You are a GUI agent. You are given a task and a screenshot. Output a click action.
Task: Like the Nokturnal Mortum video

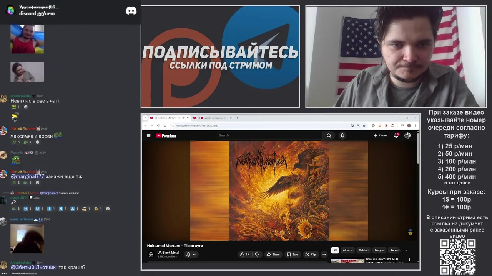[244, 254]
